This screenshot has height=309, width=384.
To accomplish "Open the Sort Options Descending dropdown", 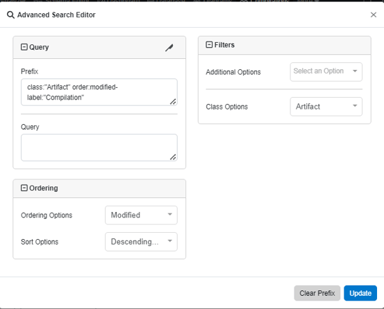I will 141,242.
